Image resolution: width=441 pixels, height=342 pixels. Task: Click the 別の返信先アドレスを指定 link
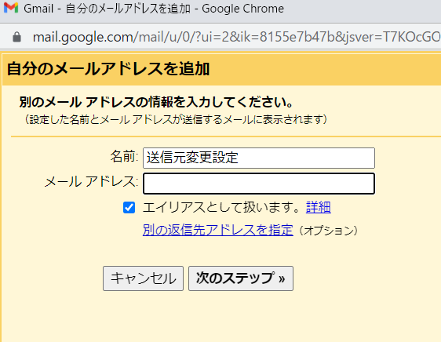[217, 230]
